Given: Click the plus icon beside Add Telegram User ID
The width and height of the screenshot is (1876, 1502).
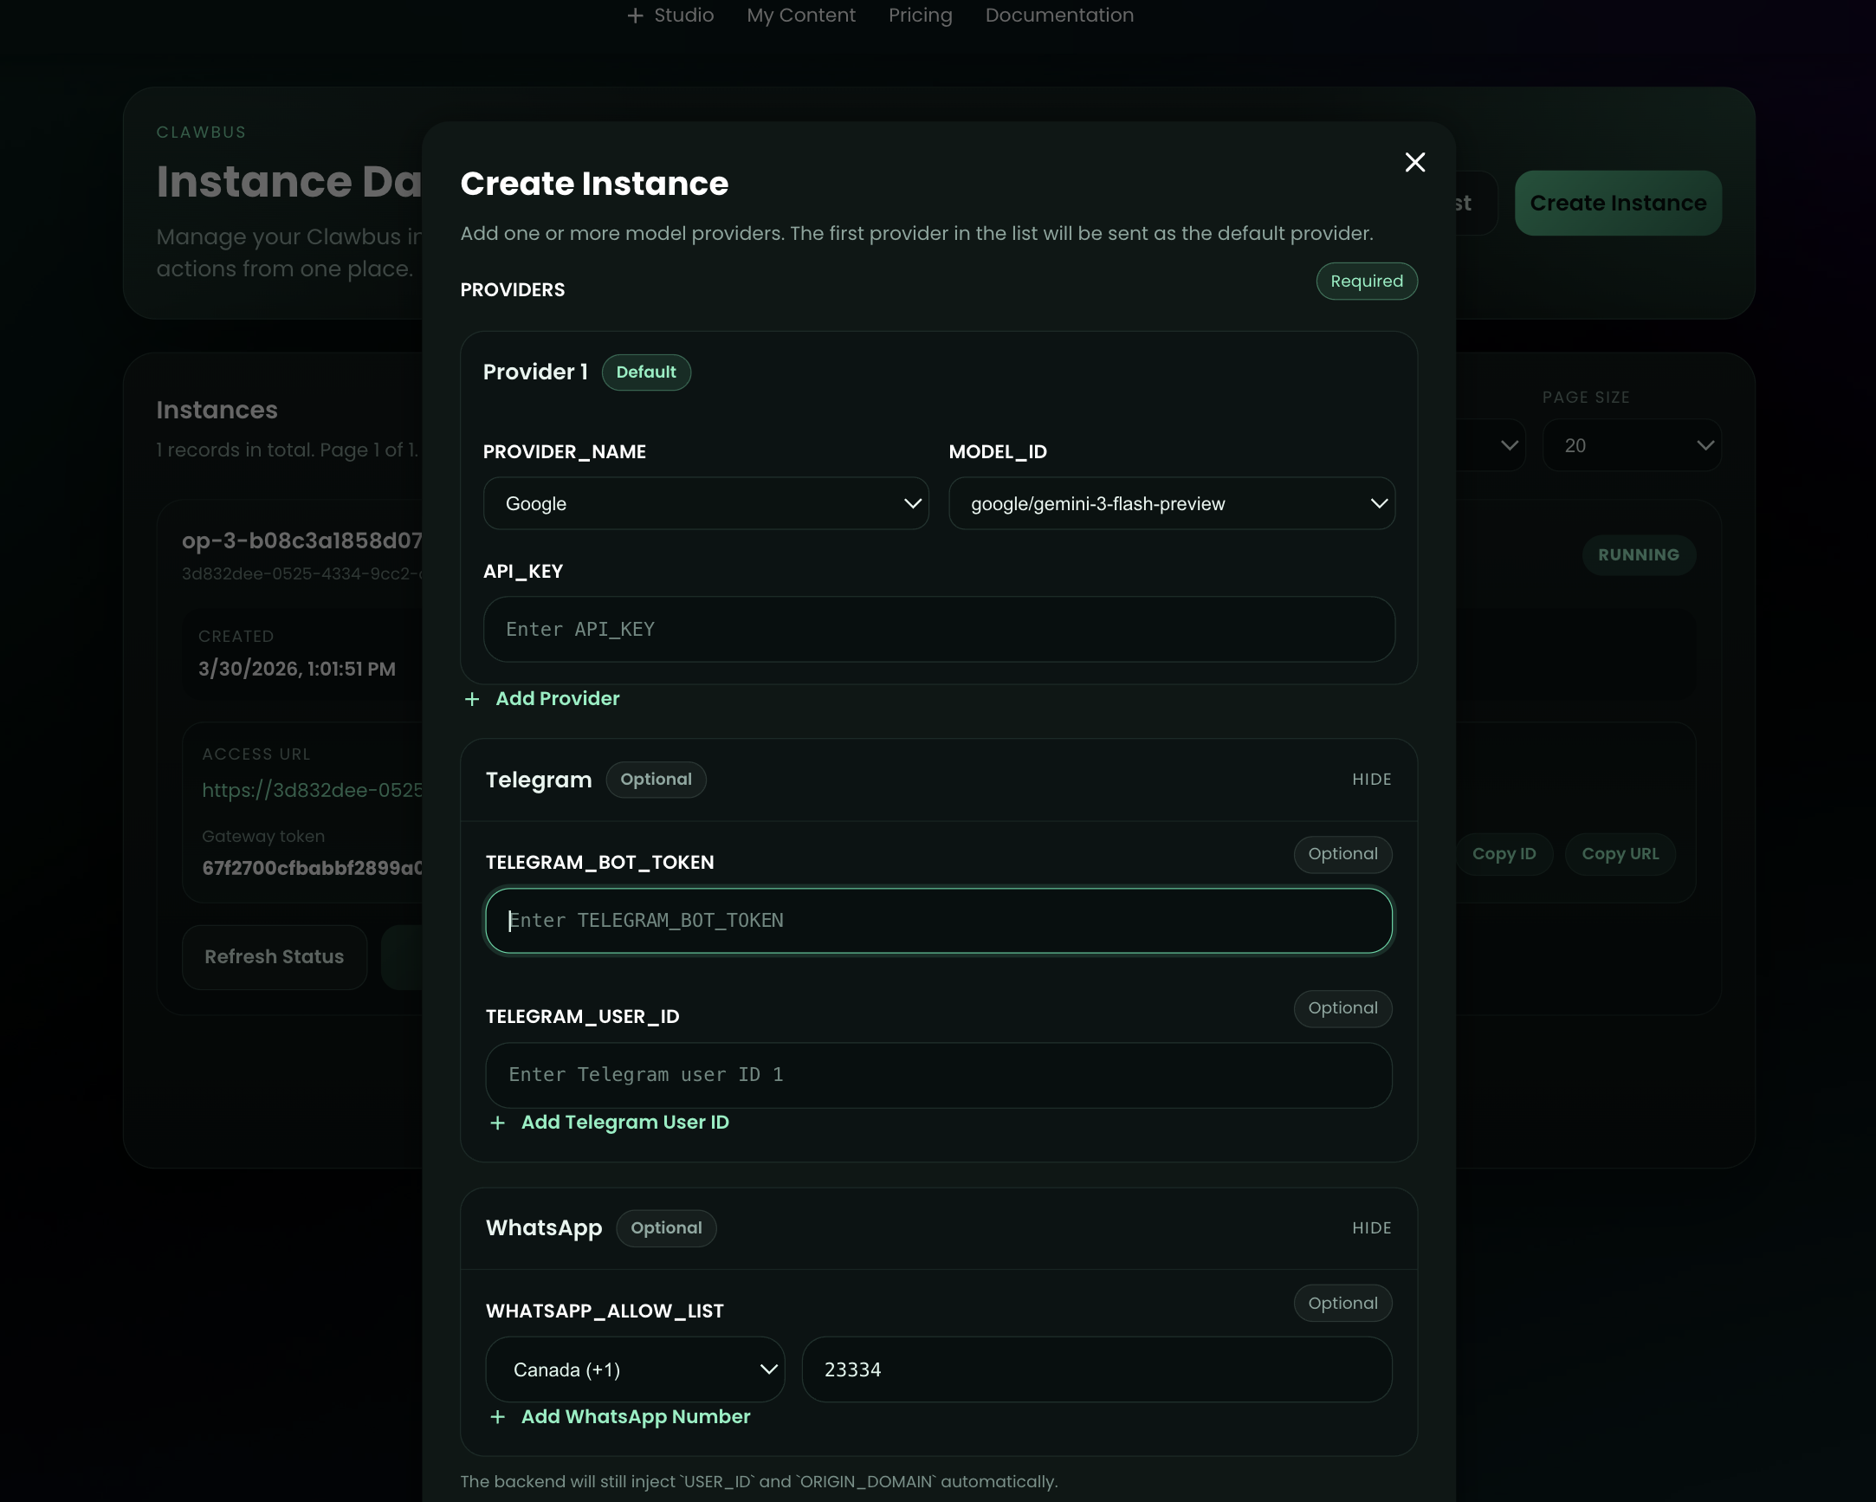Looking at the screenshot, I should (498, 1123).
